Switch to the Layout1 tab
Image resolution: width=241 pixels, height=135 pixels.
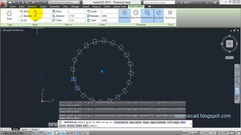24,129
